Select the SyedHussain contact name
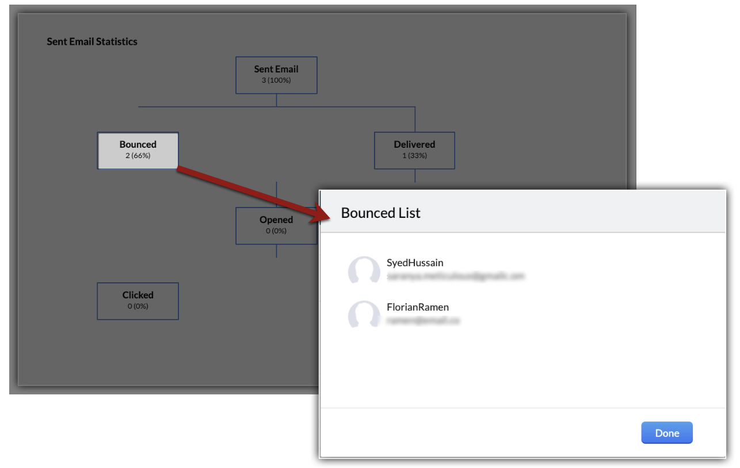Image resolution: width=740 pixels, height=468 pixels. click(x=415, y=263)
